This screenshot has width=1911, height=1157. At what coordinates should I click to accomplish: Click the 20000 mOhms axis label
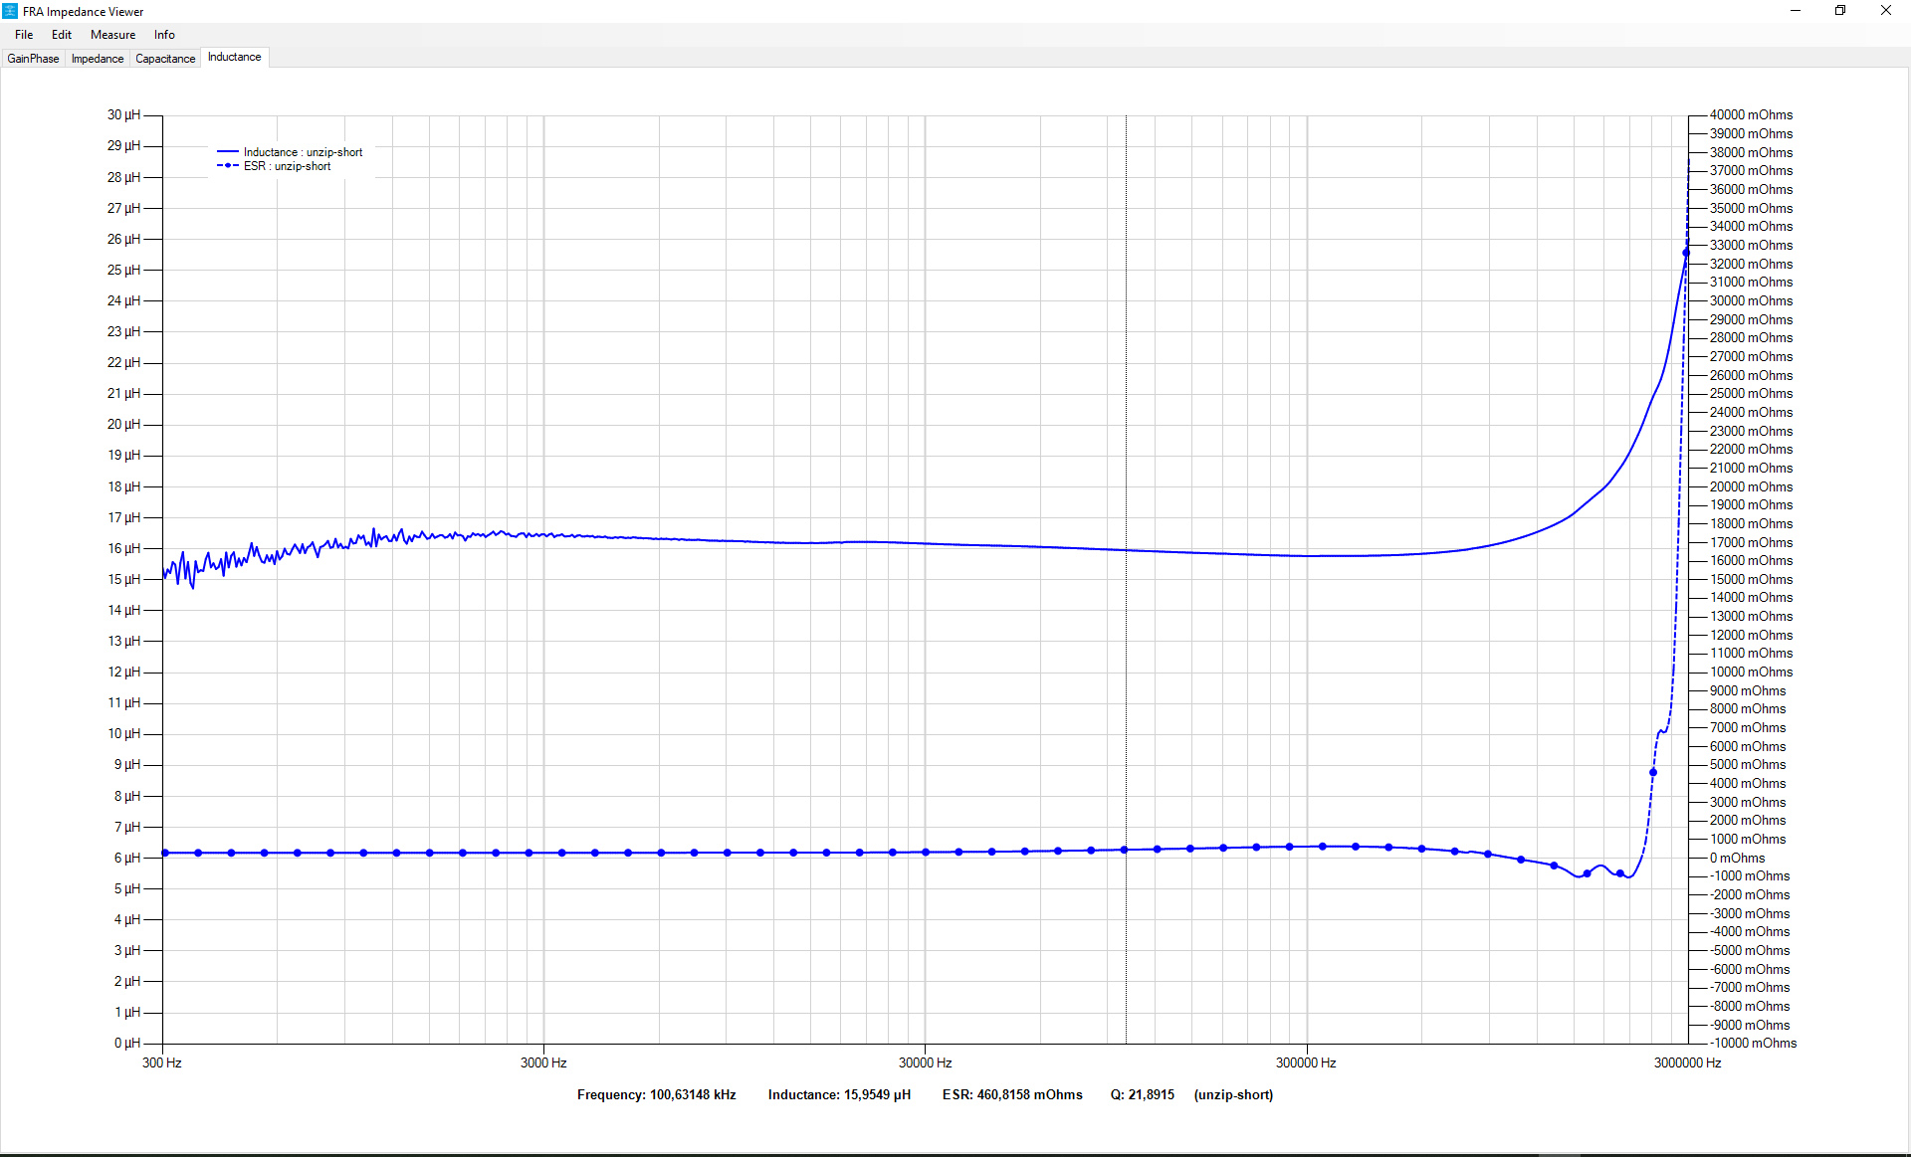coord(1751,487)
